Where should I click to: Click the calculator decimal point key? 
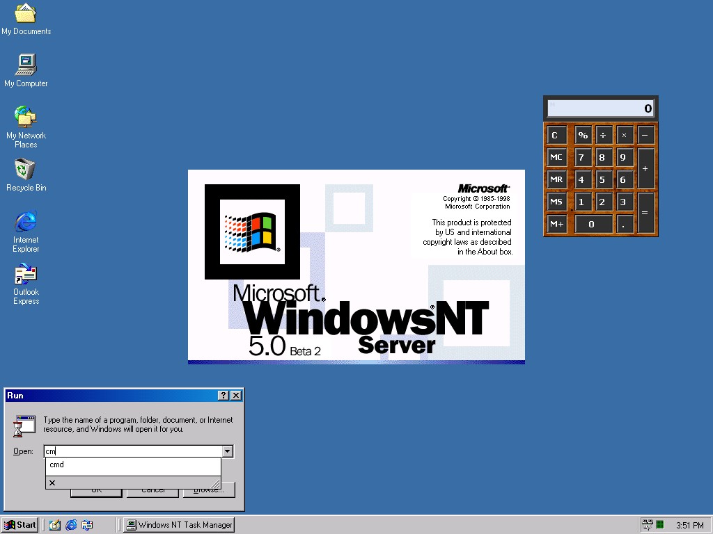(x=625, y=224)
